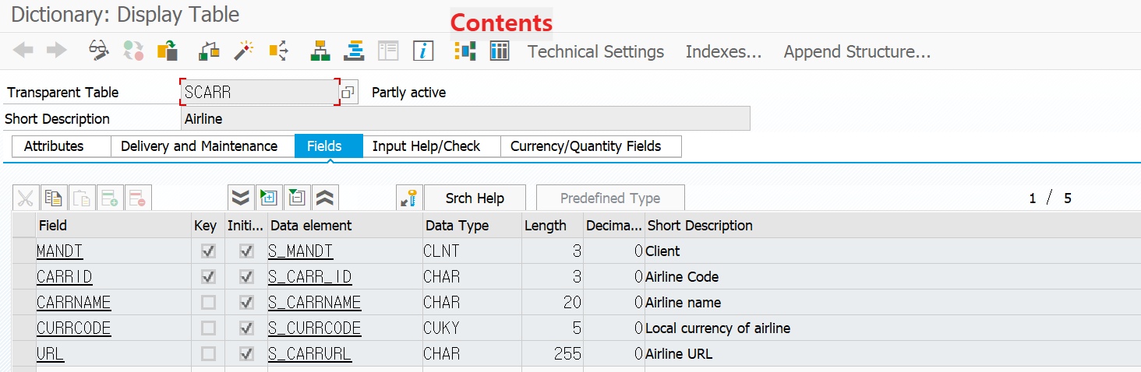Switch to the Attributes tab
The height and width of the screenshot is (372, 1141).
tap(62, 146)
